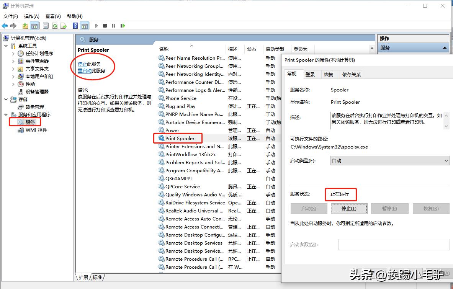Stop the service using the black square icon
This screenshot has width=453, height=289.
(104, 26)
